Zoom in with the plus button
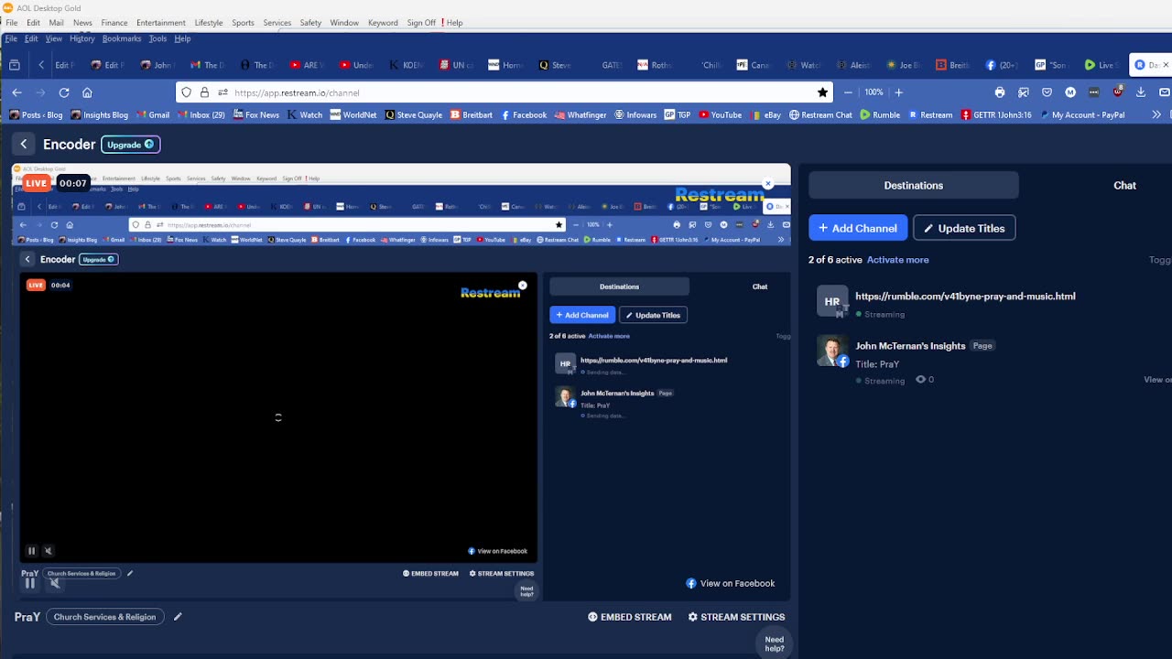Screen dimensions: 1172x659 pos(898,92)
